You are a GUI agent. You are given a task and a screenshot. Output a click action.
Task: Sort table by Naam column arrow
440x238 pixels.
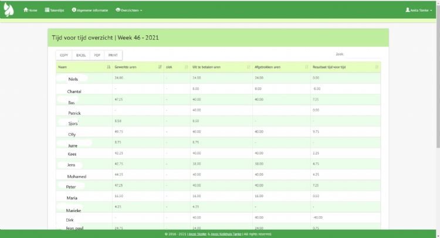click(x=109, y=67)
